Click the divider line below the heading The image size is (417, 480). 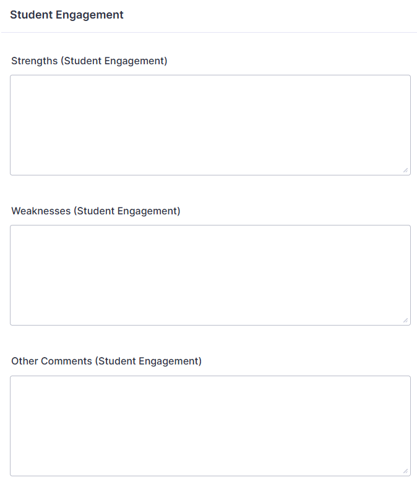click(209, 32)
